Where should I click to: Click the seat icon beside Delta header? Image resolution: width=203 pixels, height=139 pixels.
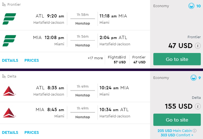coord(4,76)
